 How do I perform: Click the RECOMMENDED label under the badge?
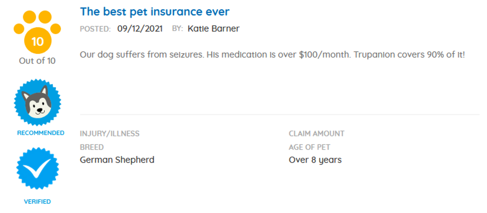[41, 133]
